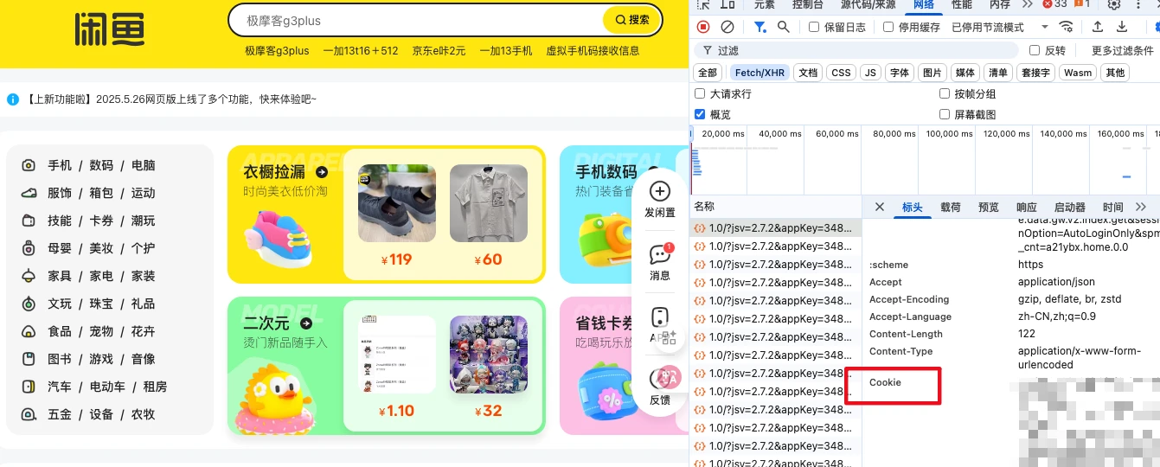Screen dimensions: 1160x467
Task: Click the yellow 搜索 button
Action: pyautogui.click(x=632, y=20)
